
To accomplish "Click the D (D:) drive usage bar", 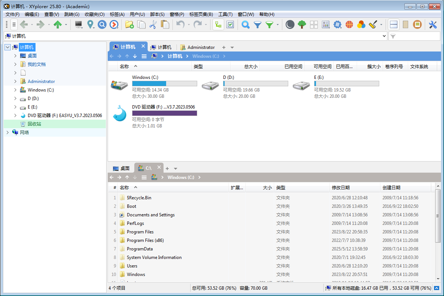I will (255, 84).
